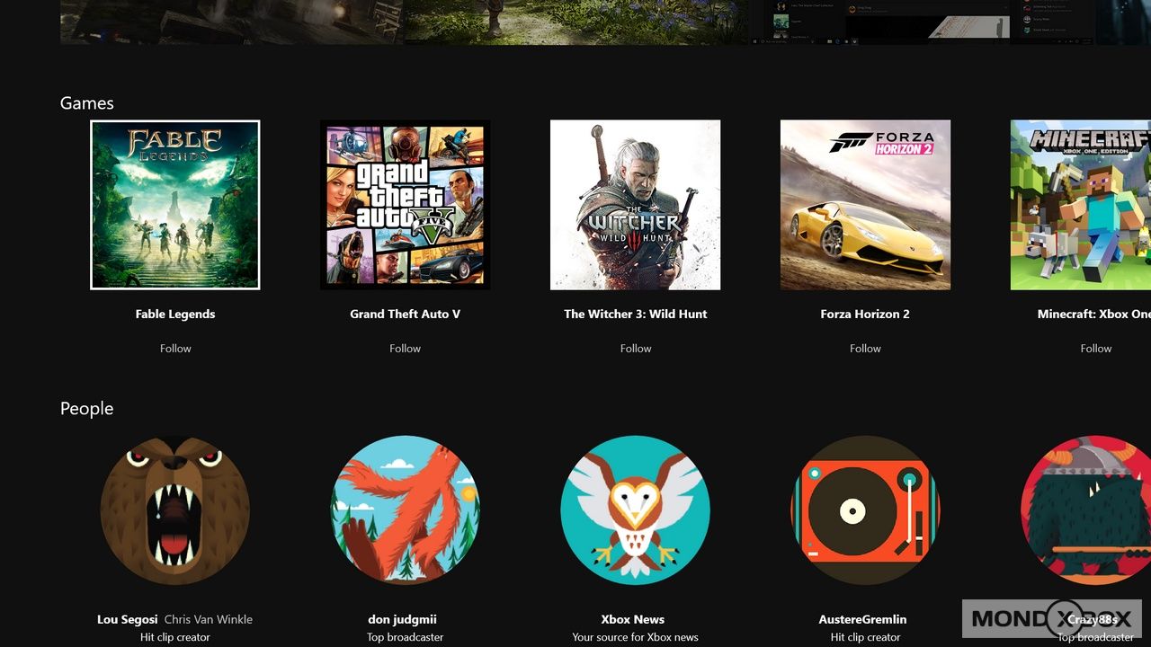Follow Fable Legends

175,349
